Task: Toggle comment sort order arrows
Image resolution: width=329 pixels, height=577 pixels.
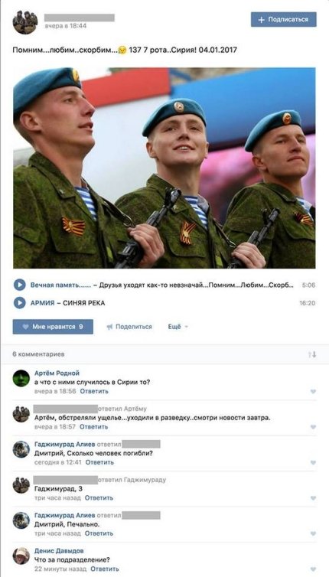Action: (x=312, y=354)
